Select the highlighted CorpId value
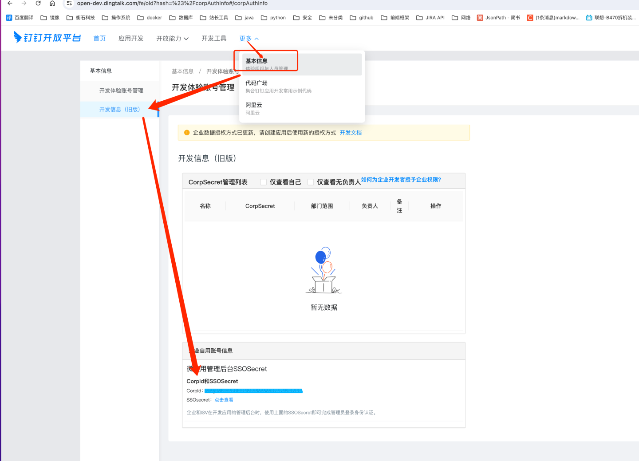This screenshot has width=639, height=461. (x=253, y=391)
